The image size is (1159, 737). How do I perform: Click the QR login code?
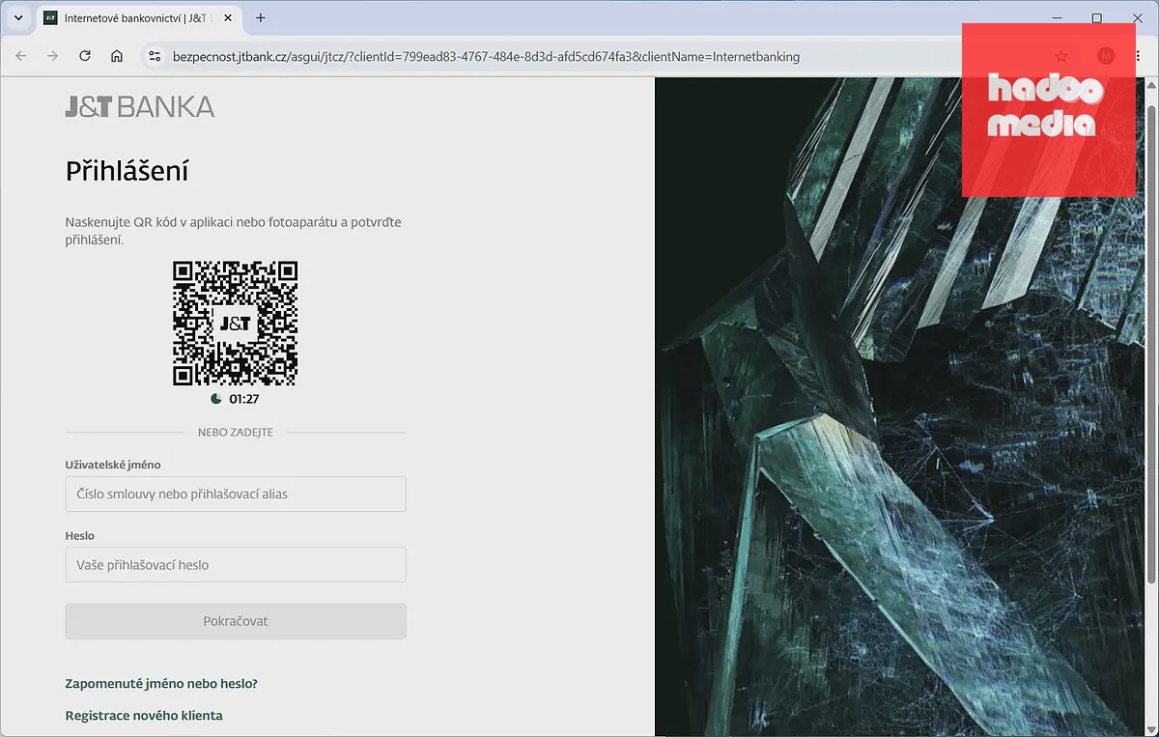[235, 324]
